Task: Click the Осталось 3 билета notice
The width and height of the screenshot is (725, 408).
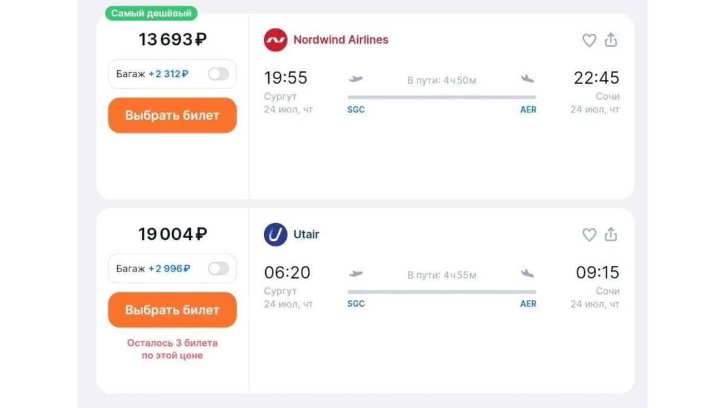Action: (172, 349)
